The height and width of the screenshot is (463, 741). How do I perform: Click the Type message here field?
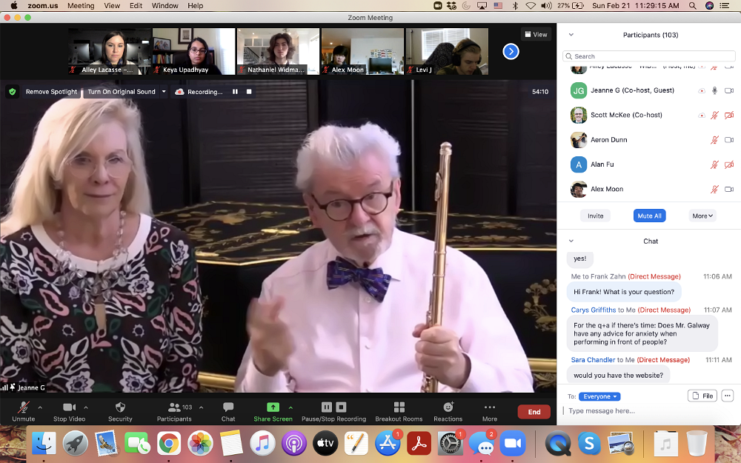(x=649, y=411)
